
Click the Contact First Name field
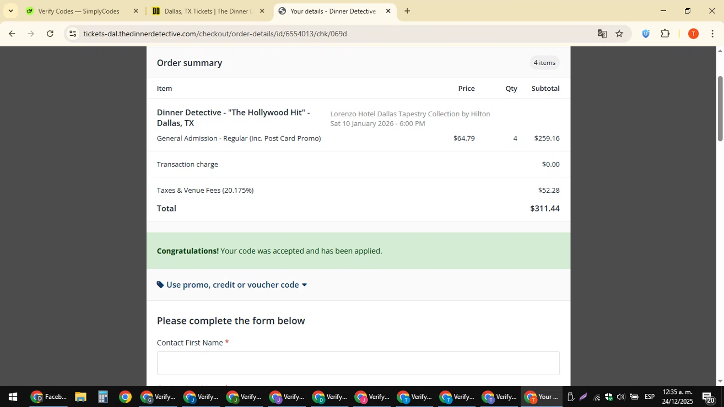(358, 363)
